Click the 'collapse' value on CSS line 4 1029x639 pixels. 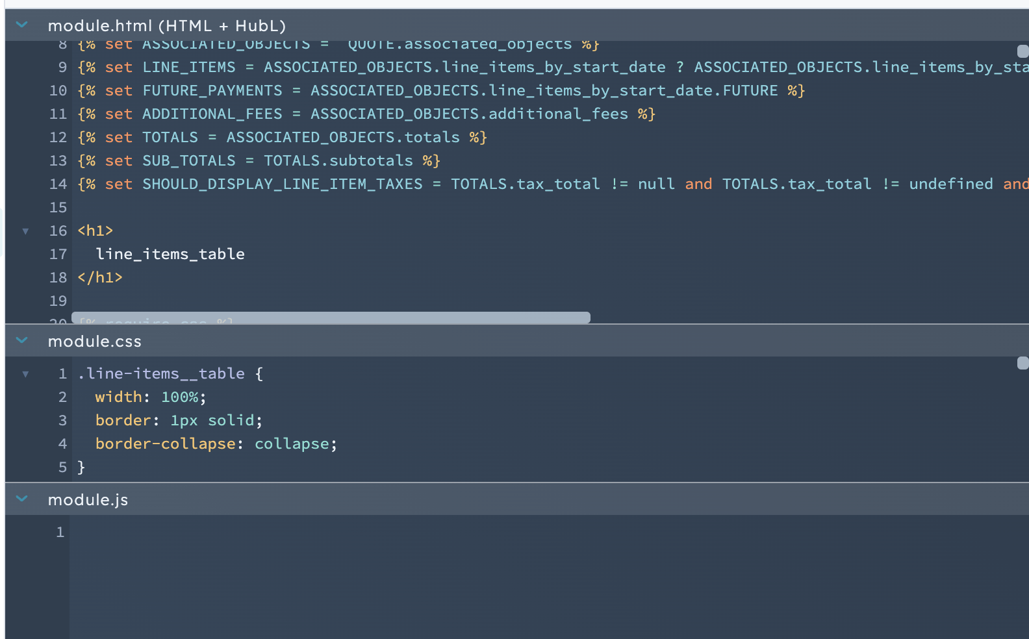292,444
